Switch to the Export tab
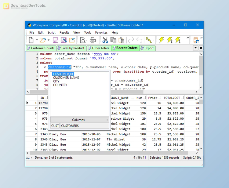 point(147,48)
